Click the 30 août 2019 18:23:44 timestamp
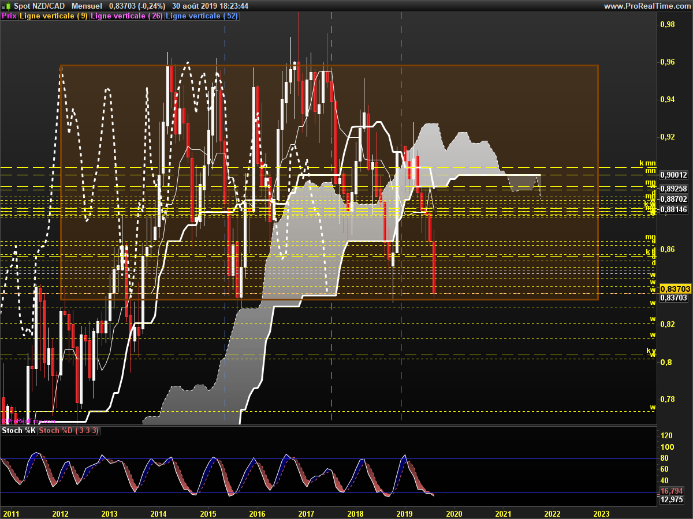 coord(210,6)
